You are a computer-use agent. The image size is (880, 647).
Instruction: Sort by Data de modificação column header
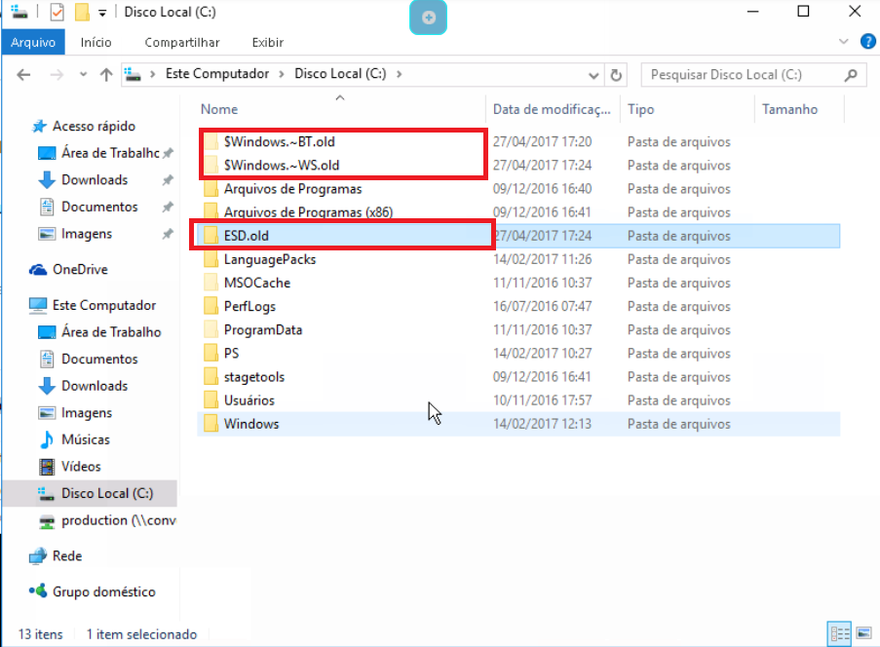click(552, 109)
